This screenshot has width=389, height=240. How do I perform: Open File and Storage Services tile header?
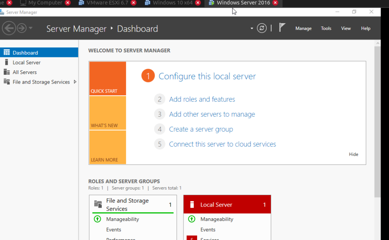[x=133, y=204]
